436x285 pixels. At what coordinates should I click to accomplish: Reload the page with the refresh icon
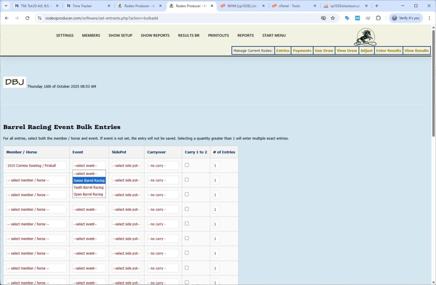27,18
